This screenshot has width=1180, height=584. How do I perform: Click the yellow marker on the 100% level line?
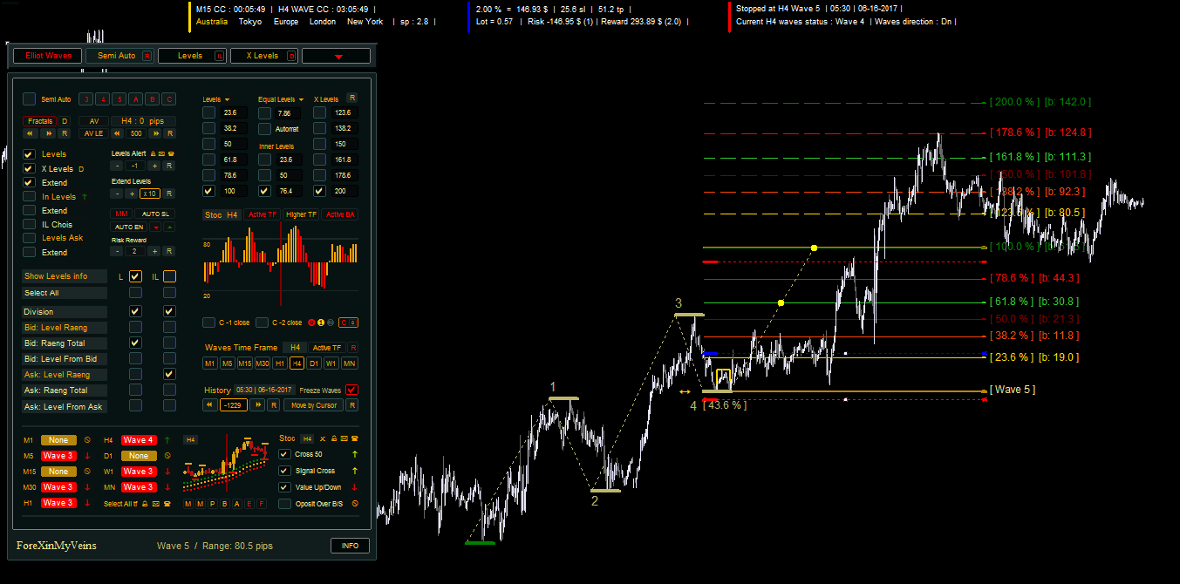[814, 248]
